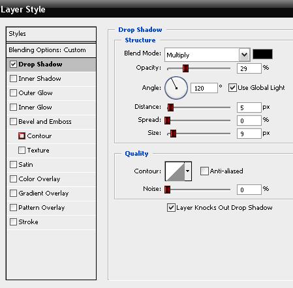The image size is (293, 288).
Task: Open the Stroke settings row
Action: (51, 222)
